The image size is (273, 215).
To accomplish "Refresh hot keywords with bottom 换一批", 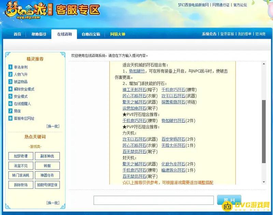I will 53,203.
